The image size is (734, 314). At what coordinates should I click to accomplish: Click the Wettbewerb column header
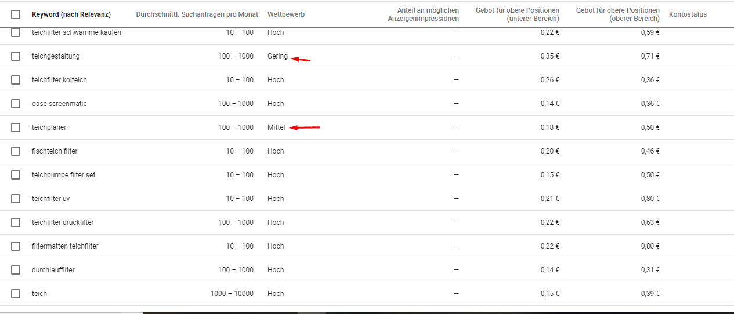(x=286, y=14)
